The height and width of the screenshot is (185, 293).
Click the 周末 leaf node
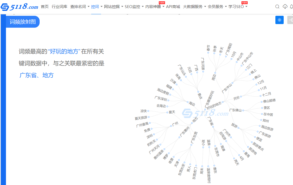[202, 171]
